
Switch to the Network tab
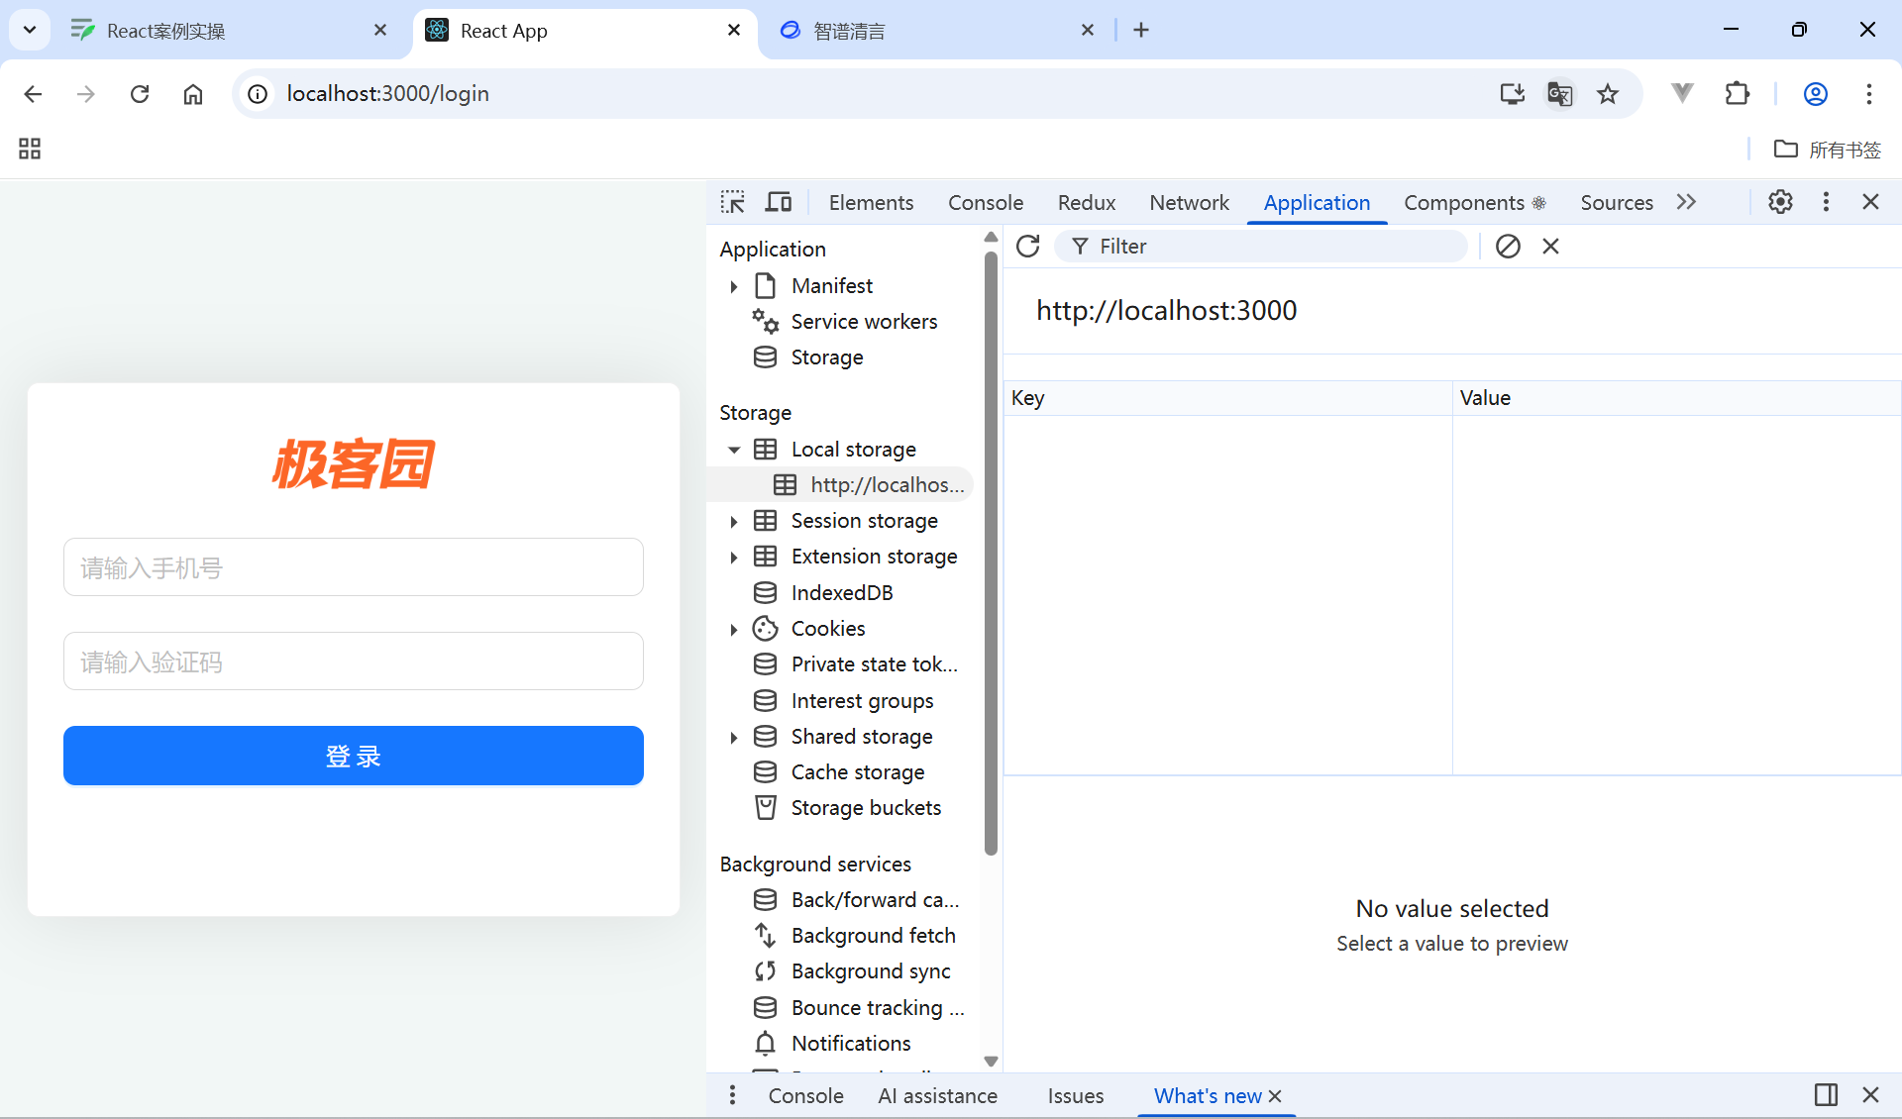pos(1189,202)
